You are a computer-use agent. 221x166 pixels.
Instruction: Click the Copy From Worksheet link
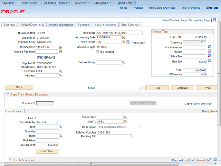(x=198, y=104)
